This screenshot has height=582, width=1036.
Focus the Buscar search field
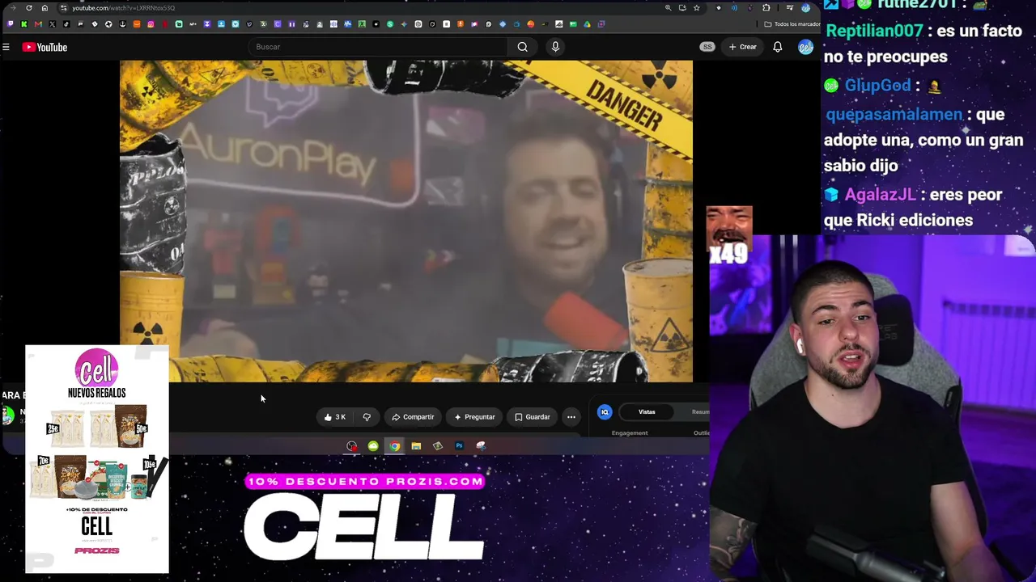point(379,47)
